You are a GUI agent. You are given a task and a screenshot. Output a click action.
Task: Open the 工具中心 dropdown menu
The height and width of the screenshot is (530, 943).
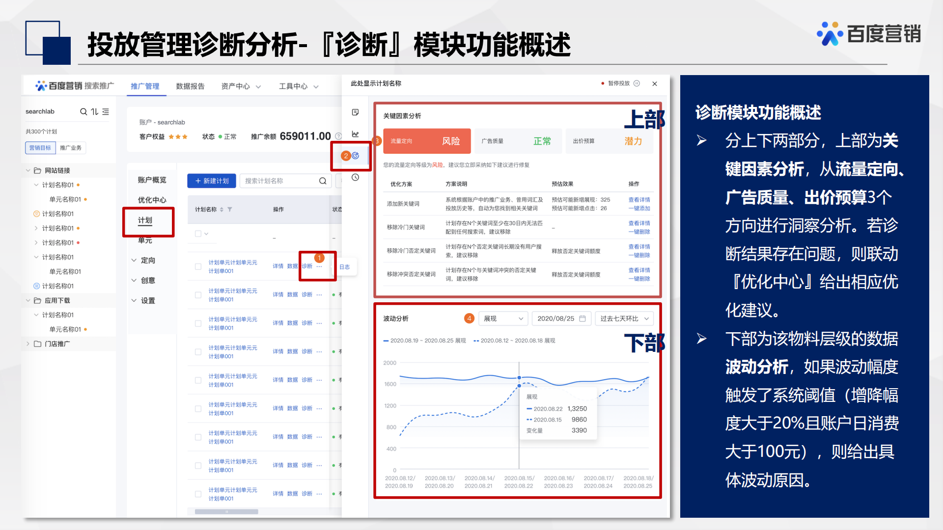(299, 86)
